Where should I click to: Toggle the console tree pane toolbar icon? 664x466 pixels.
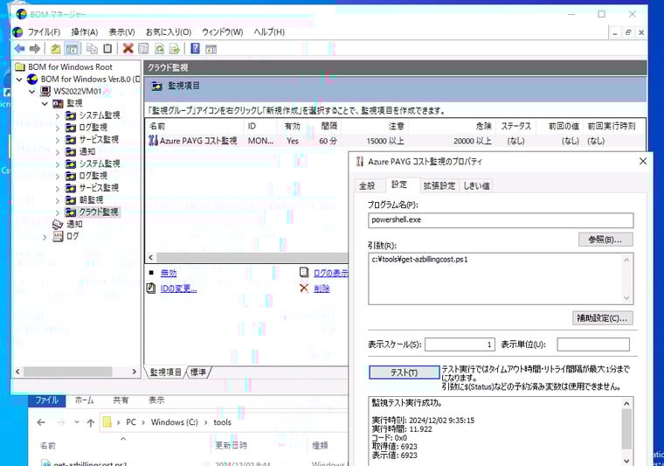pyautogui.click(x=72, y=49)
